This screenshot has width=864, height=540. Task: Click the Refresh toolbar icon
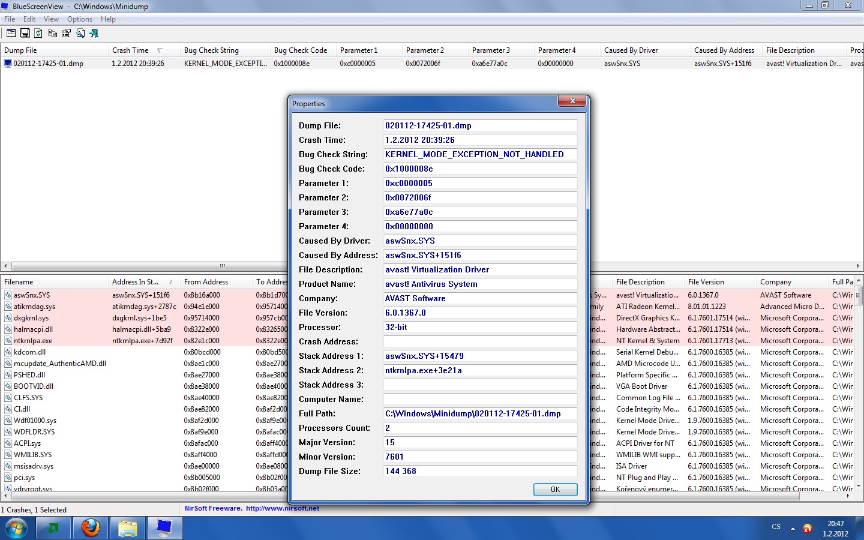click(x=38, y=34)
